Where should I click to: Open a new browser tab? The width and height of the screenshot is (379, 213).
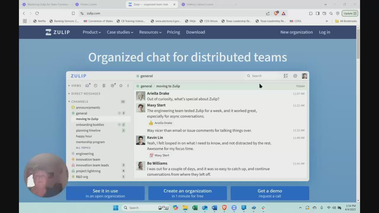point(236,4)
